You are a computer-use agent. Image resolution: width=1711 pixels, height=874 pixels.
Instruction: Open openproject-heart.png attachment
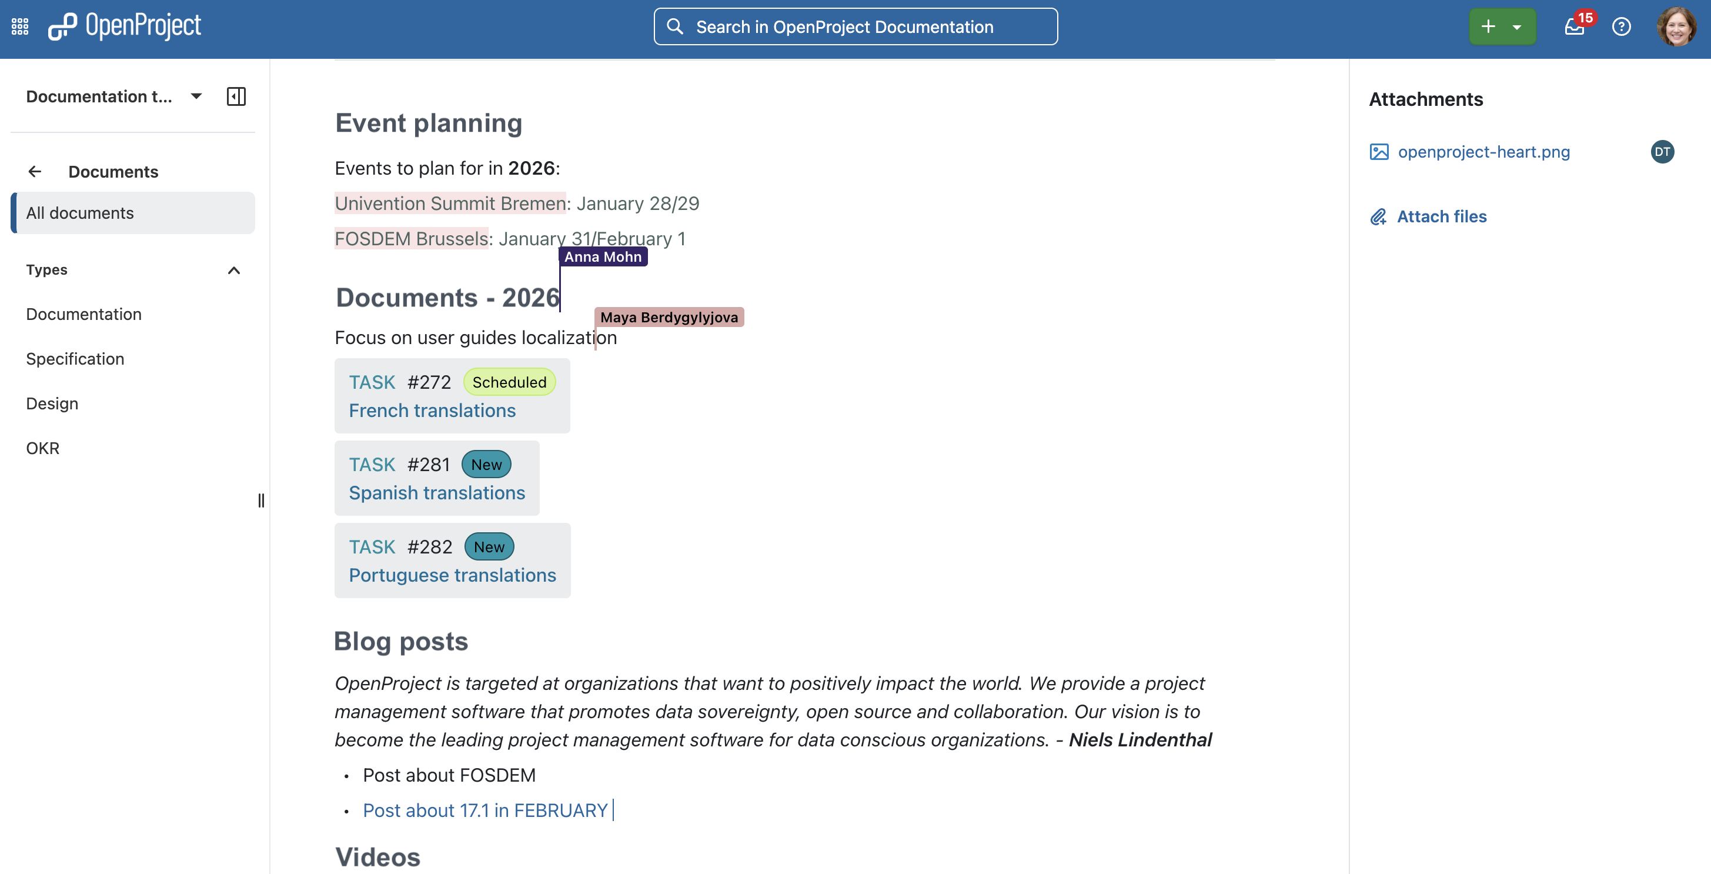coord(1483,152)
